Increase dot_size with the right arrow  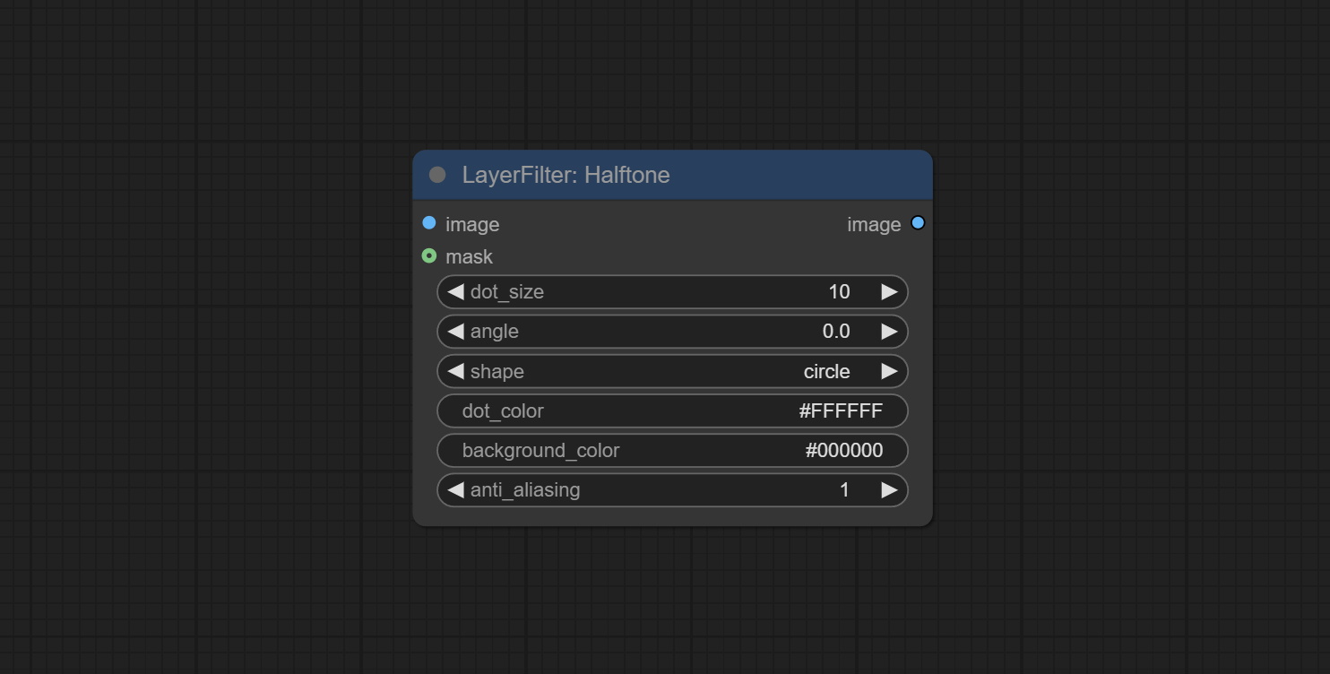[x=888, y=292]
